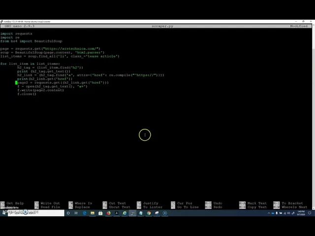
Task: Click 'print (h2_tag.get_text())' line
Action: pyautogui.click(x=44, y=71)
